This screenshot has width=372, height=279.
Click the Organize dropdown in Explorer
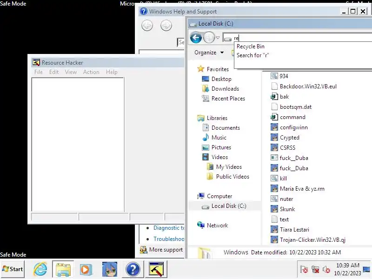pyautogui.click(x=209, y=53)
